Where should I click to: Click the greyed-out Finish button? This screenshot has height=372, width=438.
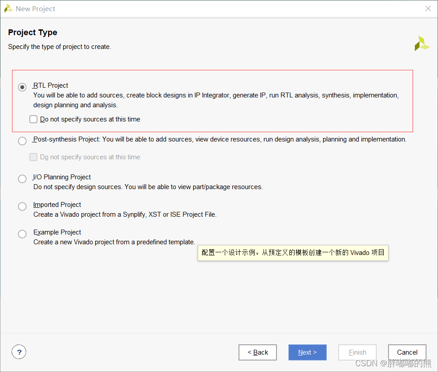pyautogui.click(x=357, y=352)
